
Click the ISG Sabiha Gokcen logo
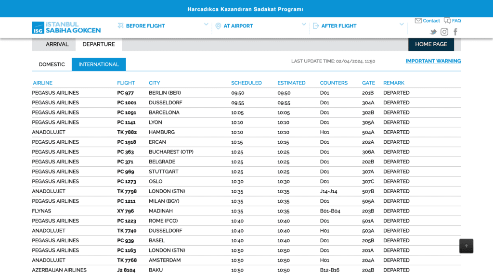(x=66, y=27)
